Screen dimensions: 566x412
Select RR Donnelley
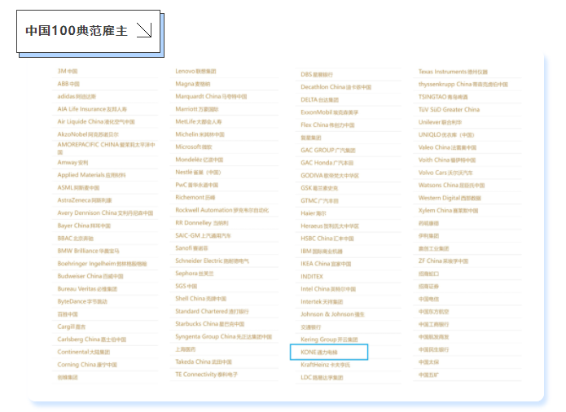click(202, 222)
